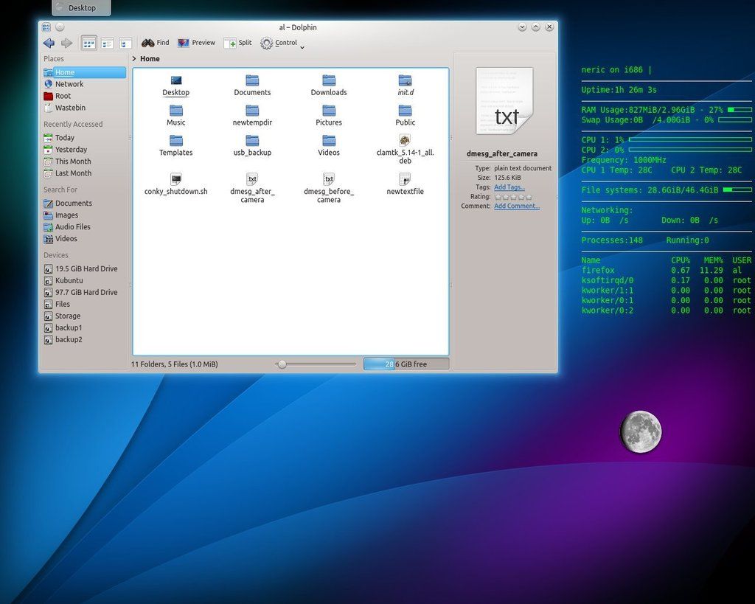
Task: Set rating with the first star
Action: point(498,196)
